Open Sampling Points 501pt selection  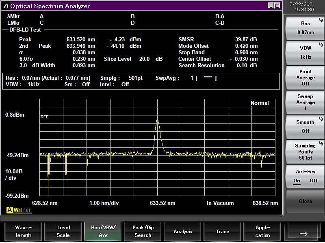click(305, 151)
